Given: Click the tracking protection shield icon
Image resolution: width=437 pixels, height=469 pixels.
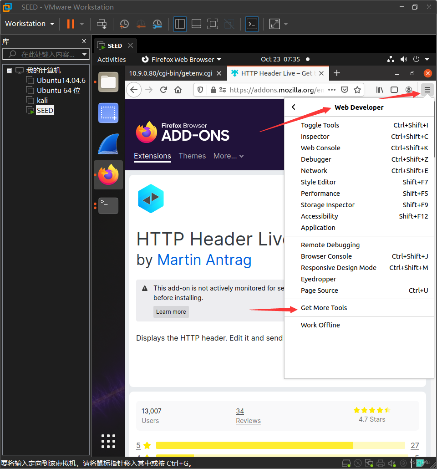Looking at the screenshot, I should [200, 90].
